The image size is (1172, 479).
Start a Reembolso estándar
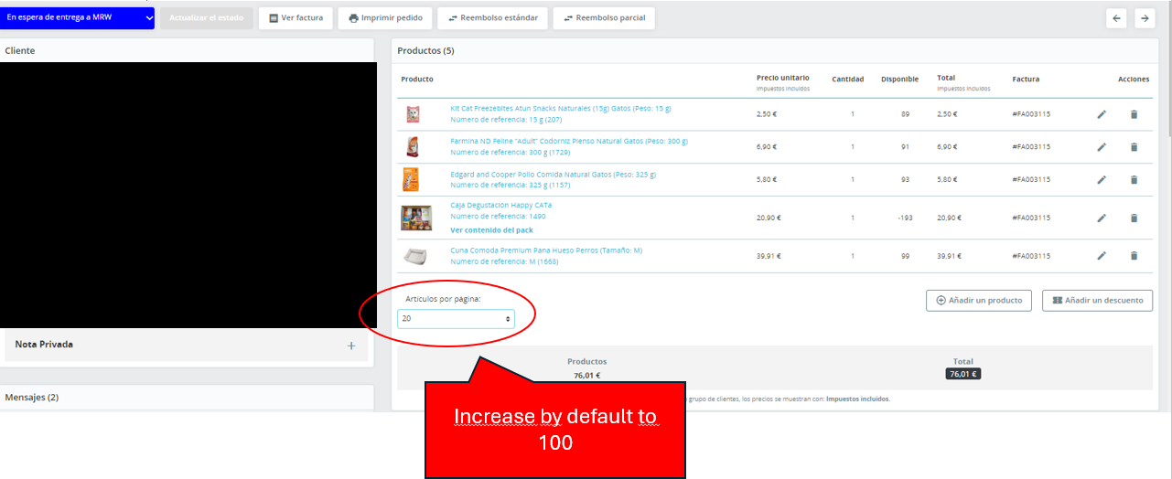click(493, 17)
